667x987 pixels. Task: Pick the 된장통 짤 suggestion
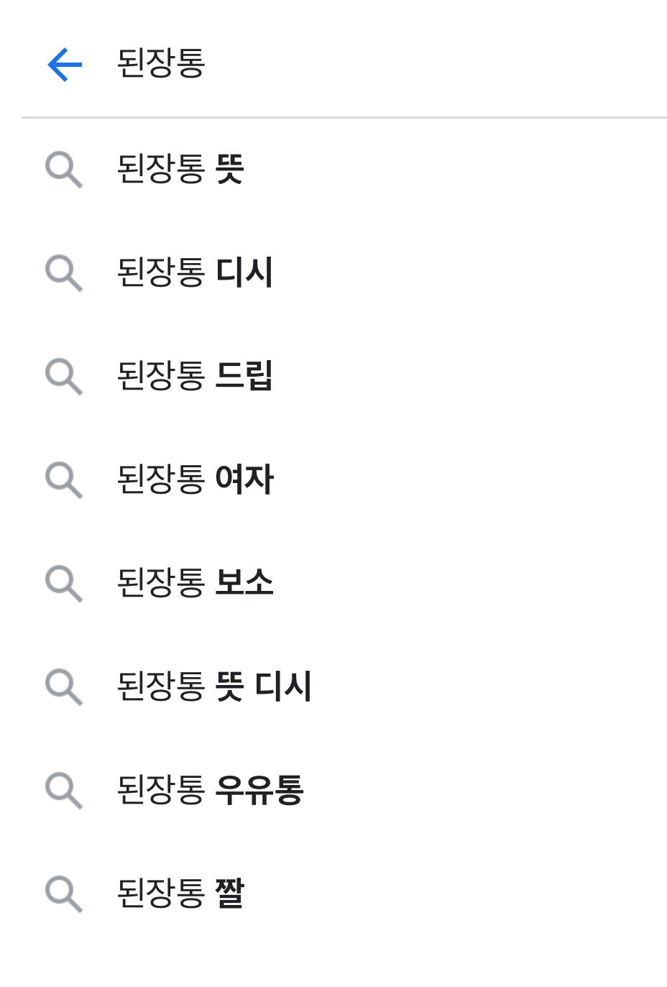pyautogui.click(x=180, y=894)
